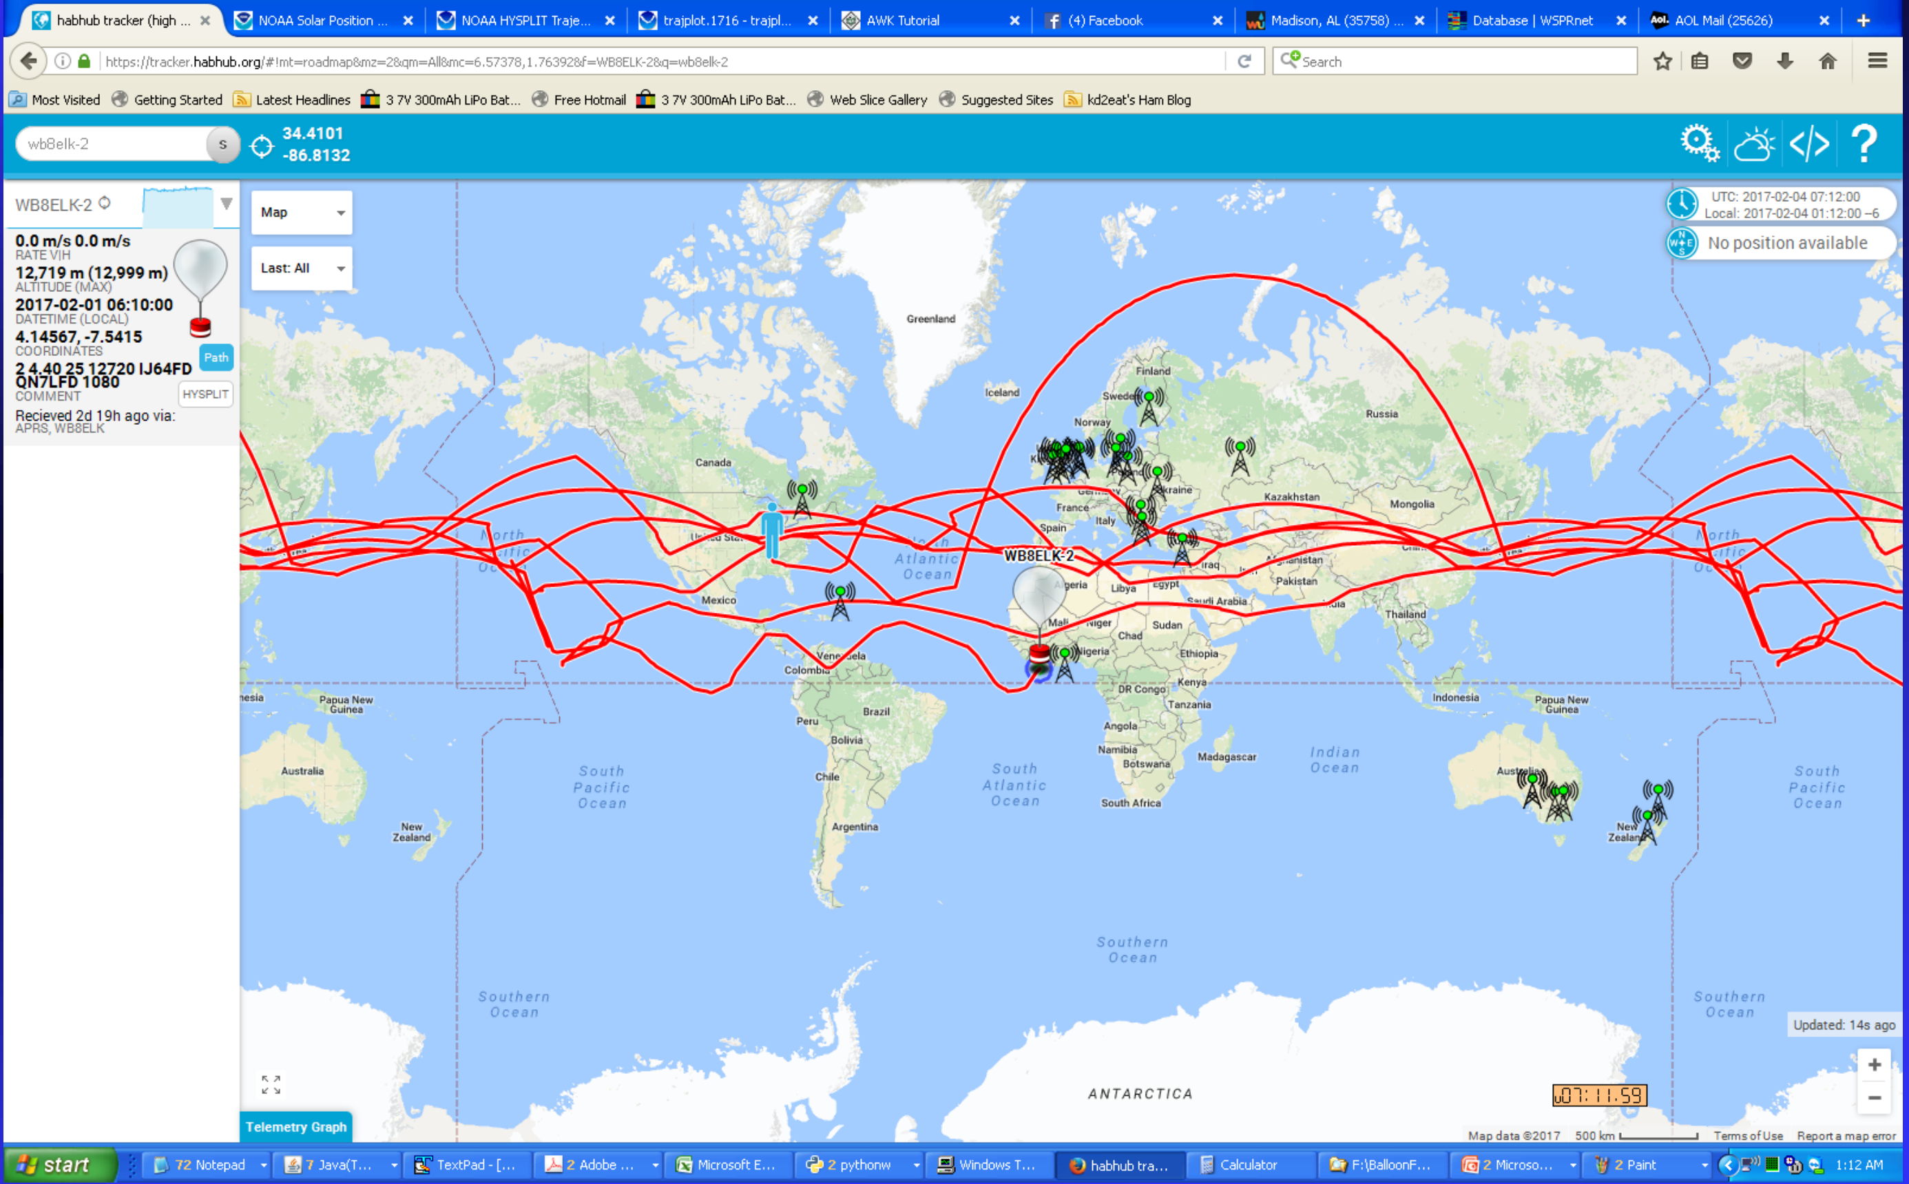The width and height of the screenshot is (1909, 1184).
Task: Zoom in with the map plus control
Action: 1874,1065
